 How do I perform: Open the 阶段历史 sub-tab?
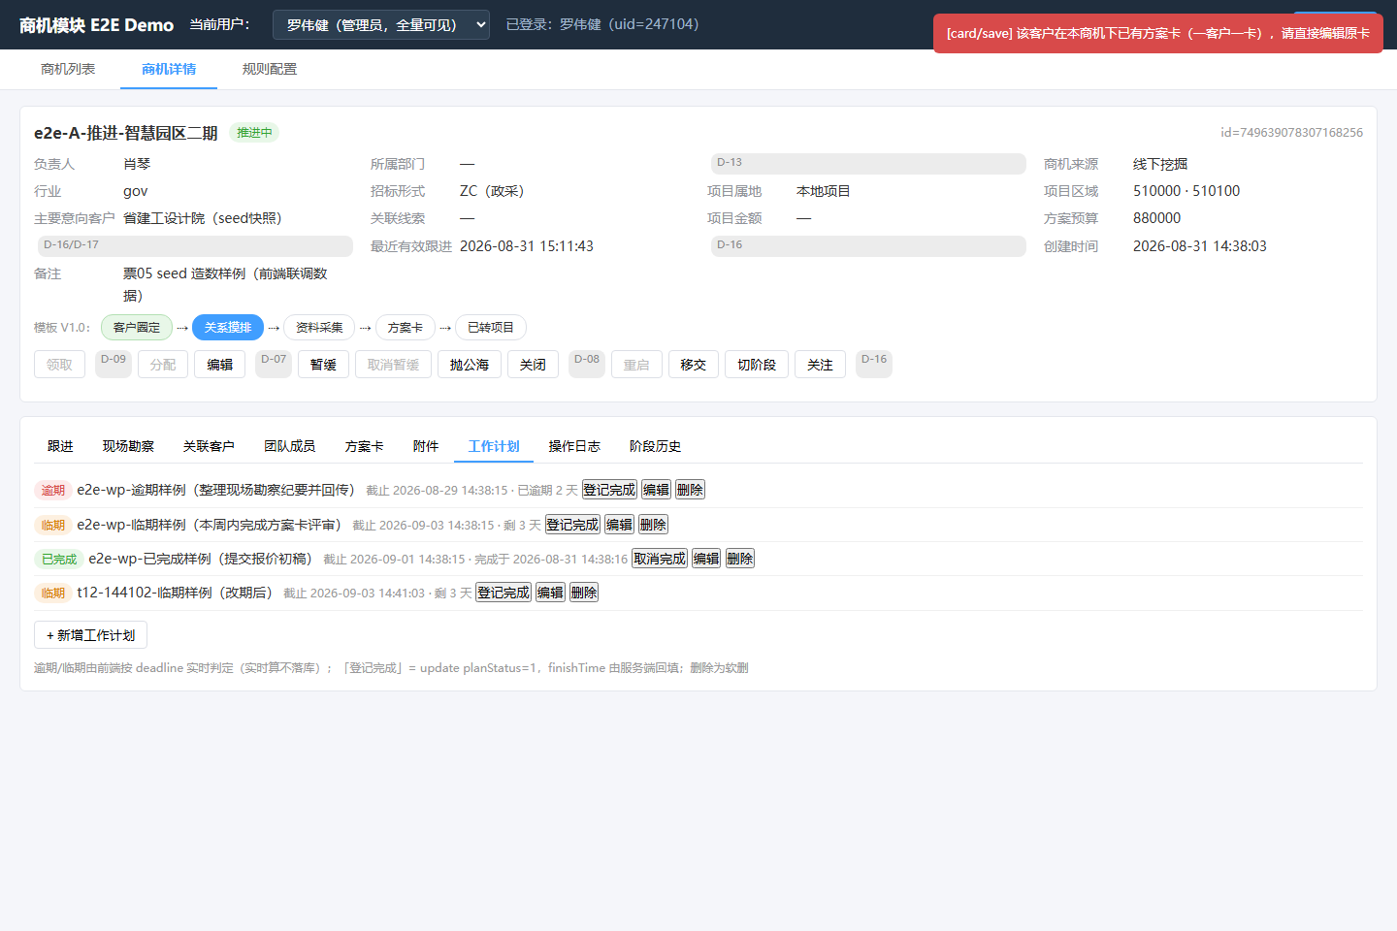(x=655, y=446)
